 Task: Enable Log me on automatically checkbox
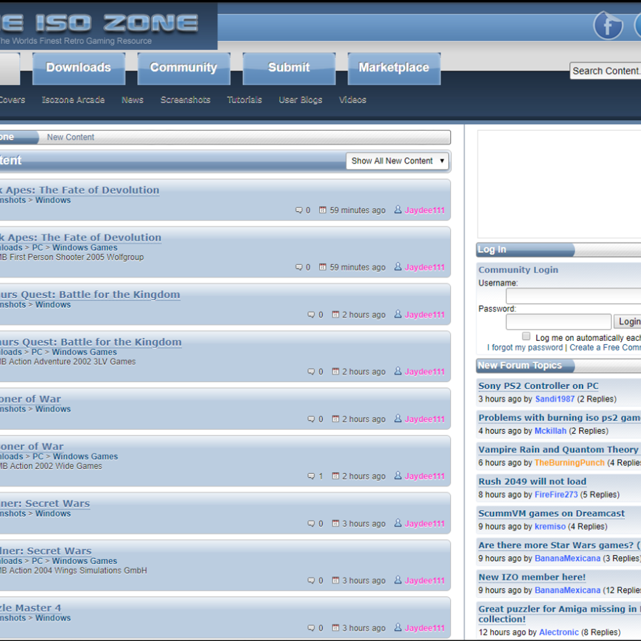point(526,337)
